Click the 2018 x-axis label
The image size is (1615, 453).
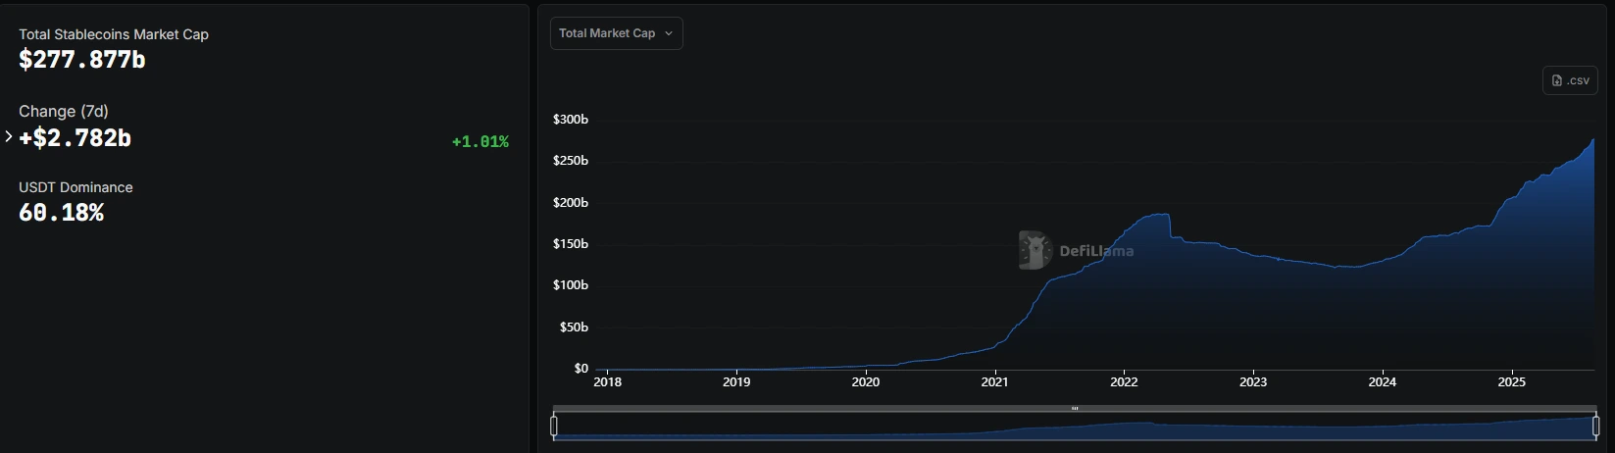(607, 382)
